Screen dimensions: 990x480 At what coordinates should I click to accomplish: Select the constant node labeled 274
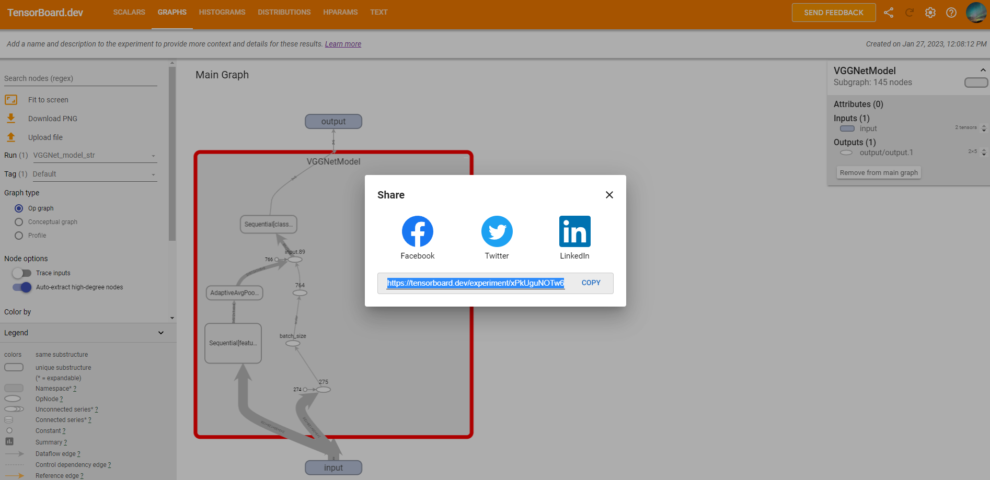pos(305,390)
